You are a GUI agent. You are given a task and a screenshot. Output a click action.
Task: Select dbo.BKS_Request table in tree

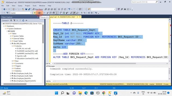coord(20,43)
